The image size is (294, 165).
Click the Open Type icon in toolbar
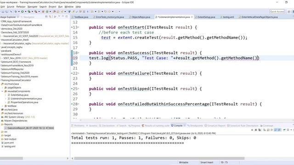[54, 11]
